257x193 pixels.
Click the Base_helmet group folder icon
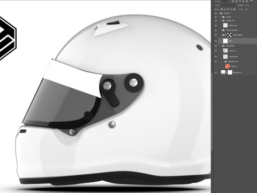point(223,46)
